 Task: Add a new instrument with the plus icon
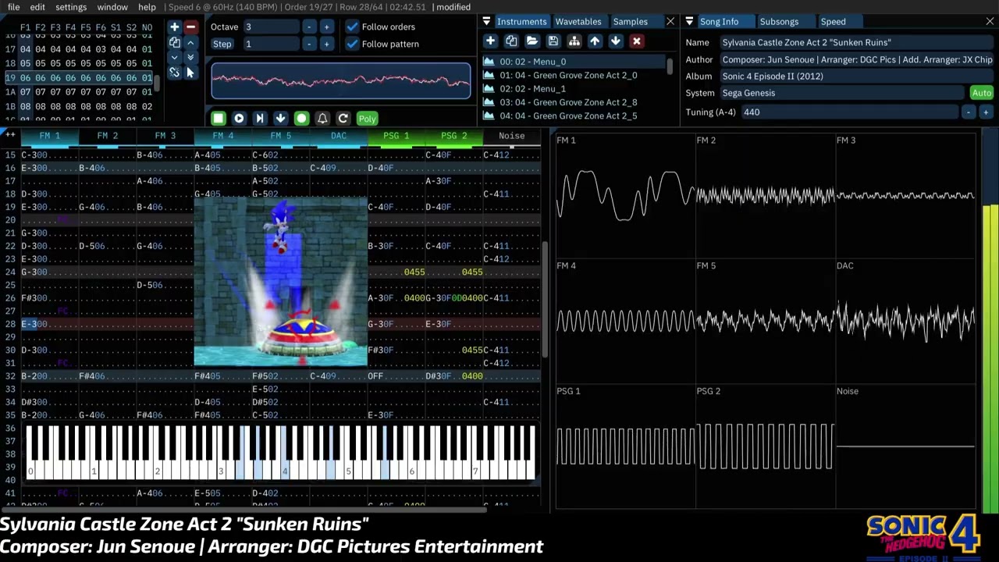pyautogui.click(x=490, y=41)
